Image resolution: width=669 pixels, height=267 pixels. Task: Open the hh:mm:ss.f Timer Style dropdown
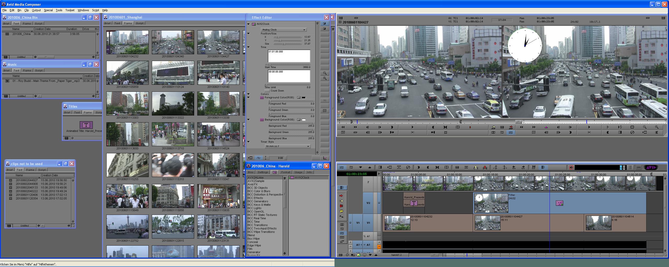pyautogui.click(x=287, y=146)
